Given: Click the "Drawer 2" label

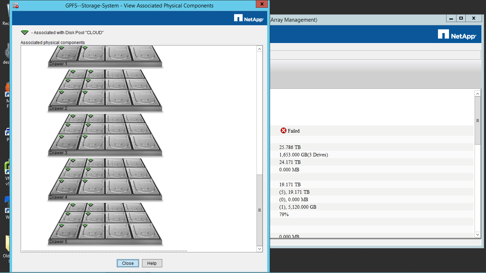Looking at the screenshot, I should tap(58, 108).
